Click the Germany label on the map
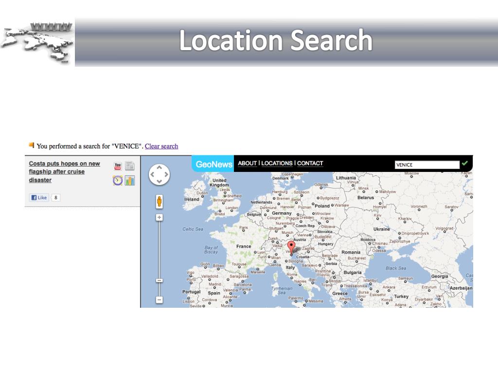The width and height of the screenshot is (498, 374). (282, 213)
